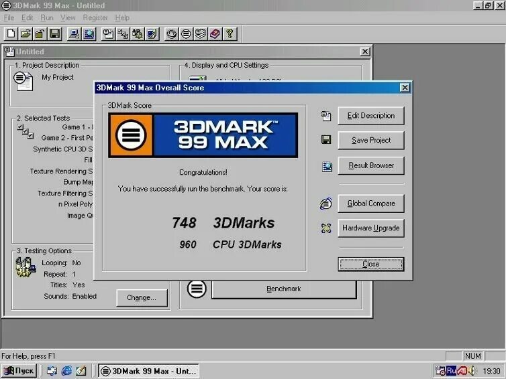Screen dimensions: 506x379
Task: Click the Testing Options gears toolbar icon
Action: pos(138,33)
